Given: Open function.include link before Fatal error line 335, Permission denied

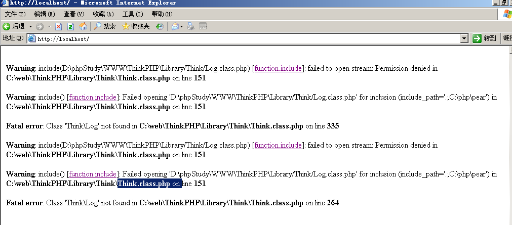Looking at the screenshot, I should 278,68.
